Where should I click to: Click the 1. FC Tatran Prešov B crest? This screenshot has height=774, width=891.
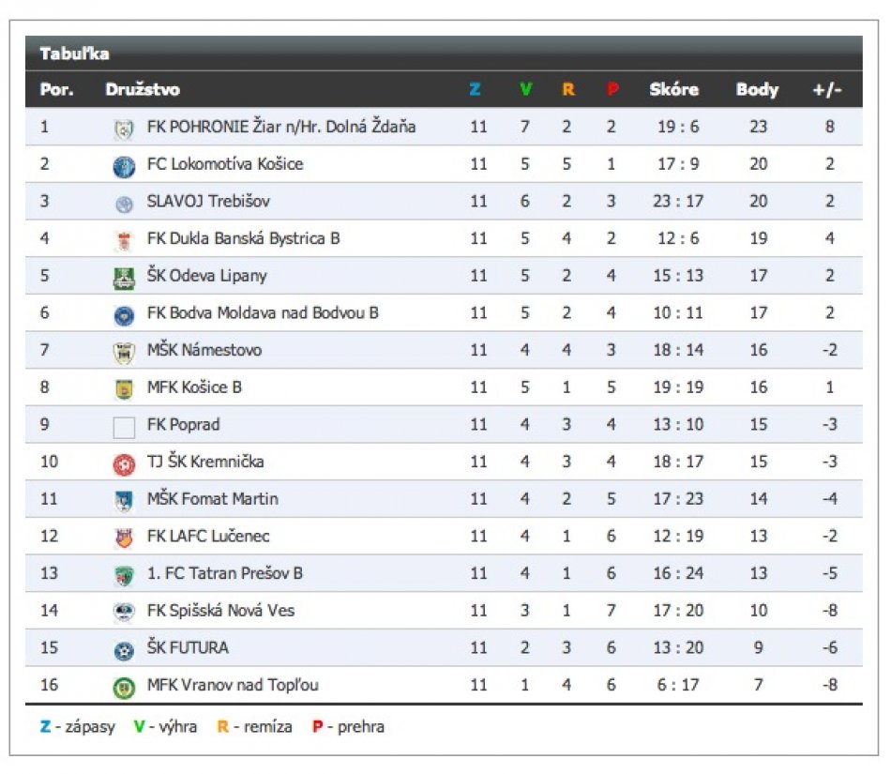pos(124,575)
